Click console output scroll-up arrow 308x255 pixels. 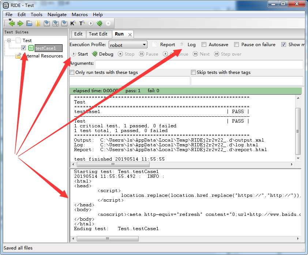pyautogui.click(x=298, y=98)
